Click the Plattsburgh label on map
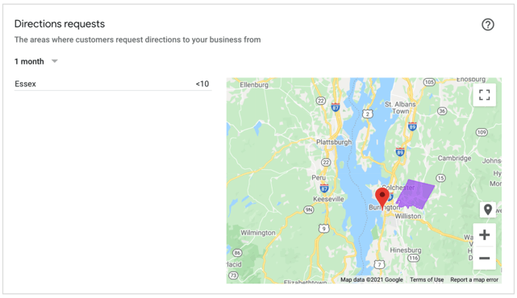 [x=334, y=143]
